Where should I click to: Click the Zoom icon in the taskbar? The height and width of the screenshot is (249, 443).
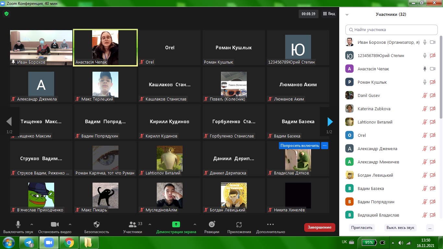49,243
